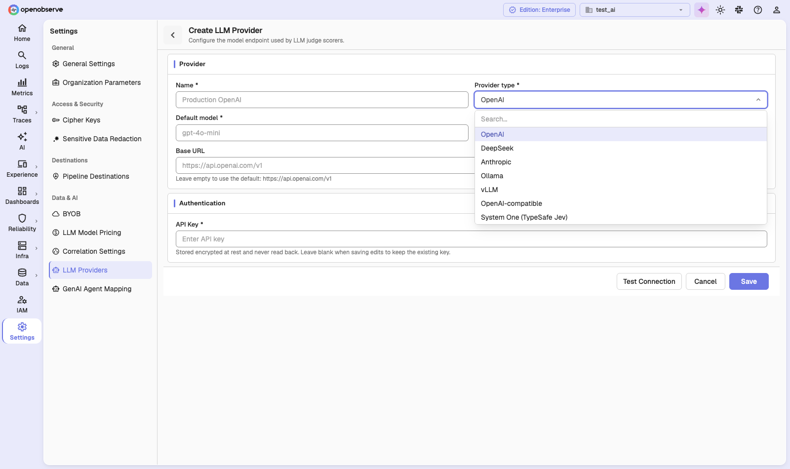Expand the Infra submenu arrow

37,249
